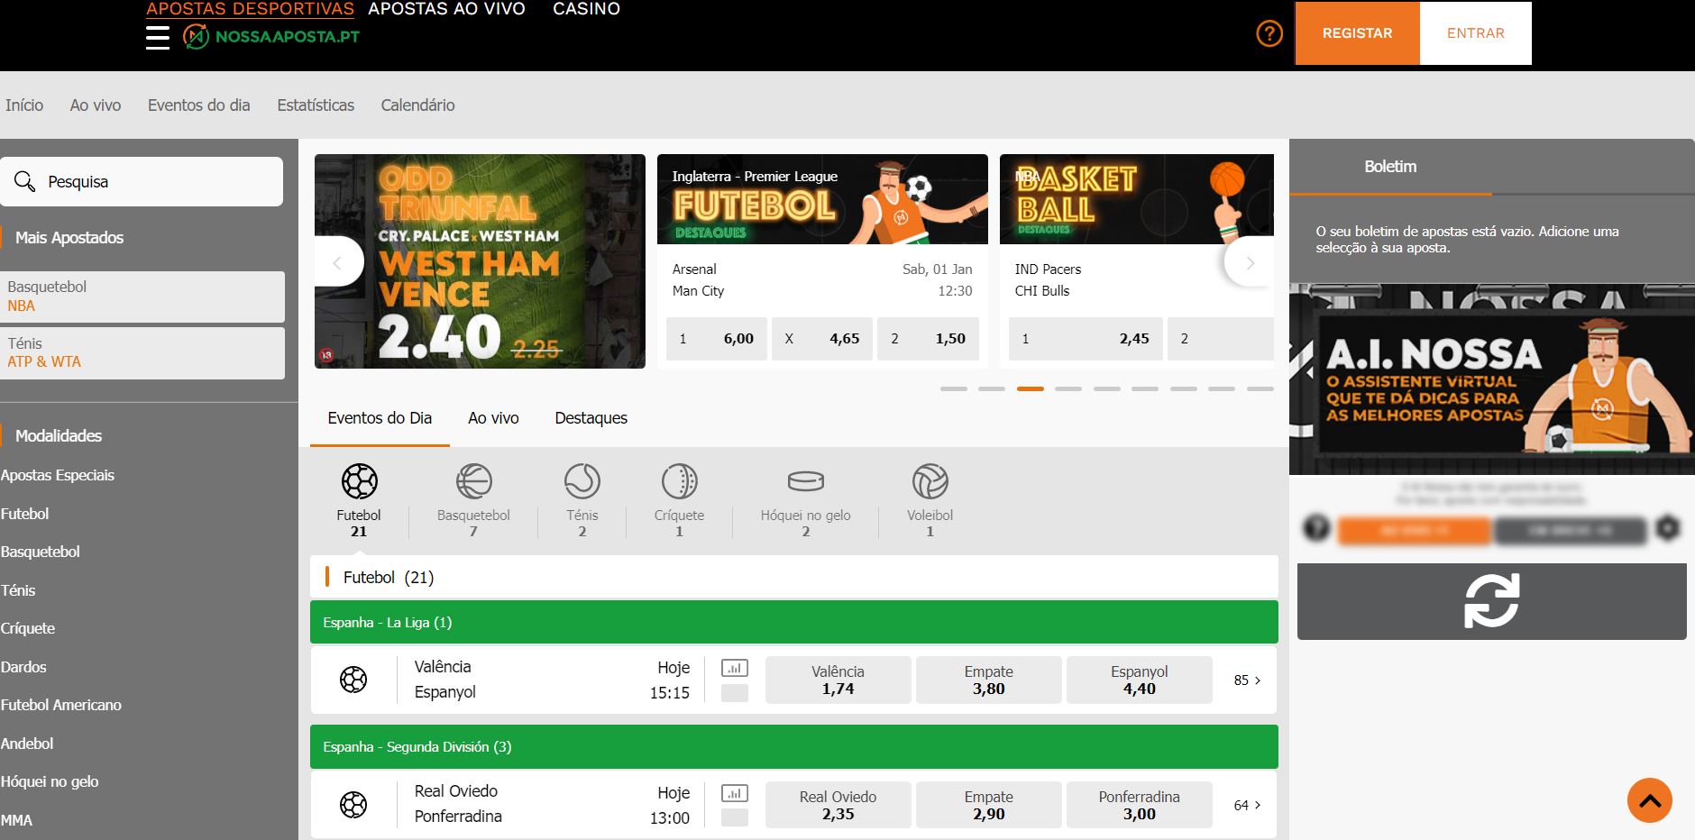The width and height of the screenshot is (1695, 840).
Task: Switch to the Destaques tab
Action: (x=591, y=418)
